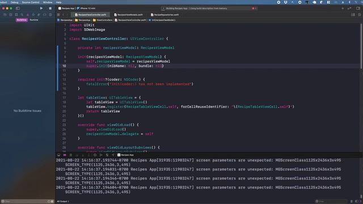
Task: Switch to RecipesViewModels.swift tab
Action: tap(129, 15)
